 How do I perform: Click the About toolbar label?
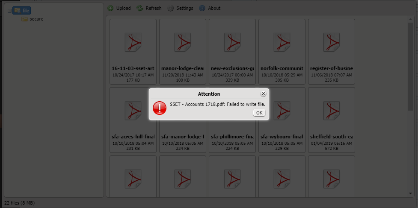point(214,8)
